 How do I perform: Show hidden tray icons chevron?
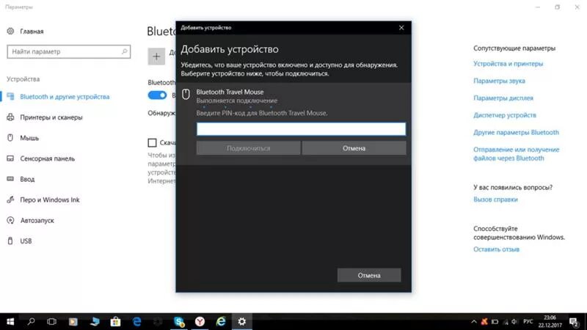tap(473, 321)
